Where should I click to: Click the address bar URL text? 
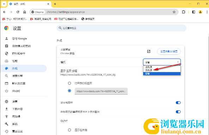[66, 12]
